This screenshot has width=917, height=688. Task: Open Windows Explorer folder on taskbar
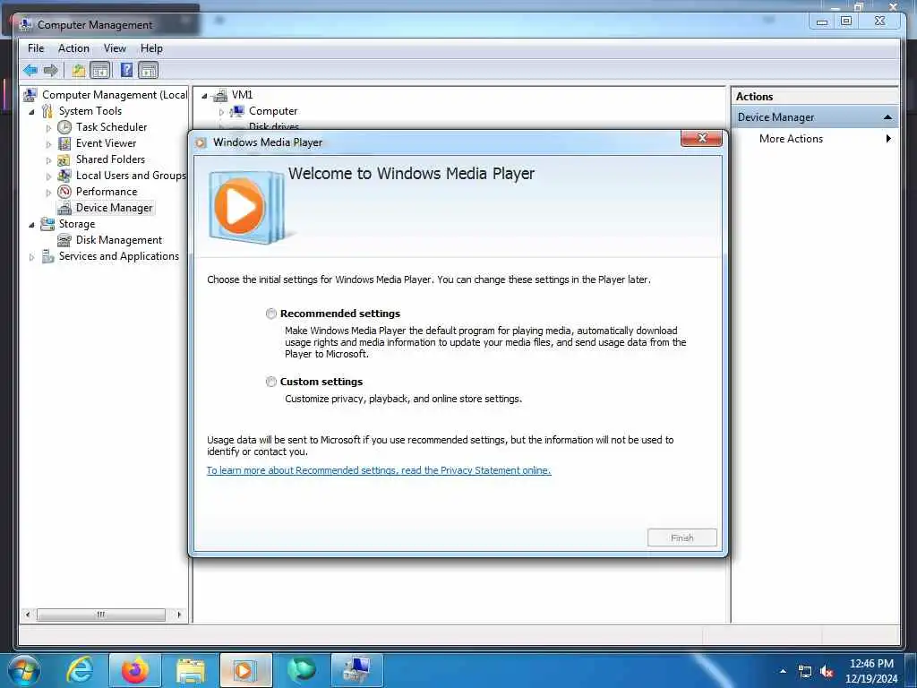[x=191, y=671]
